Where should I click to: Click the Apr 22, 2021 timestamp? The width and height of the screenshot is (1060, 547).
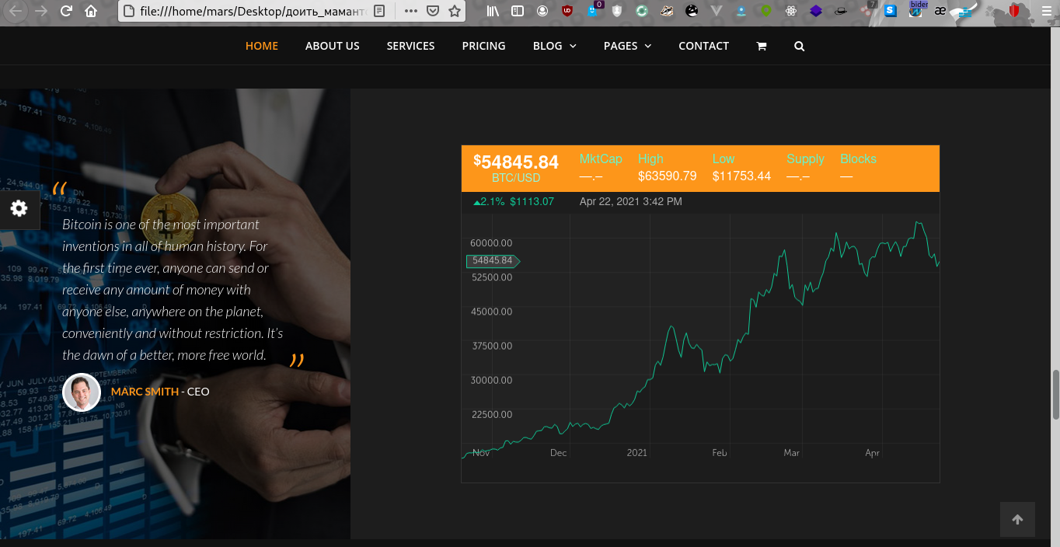tap(631, 201)
